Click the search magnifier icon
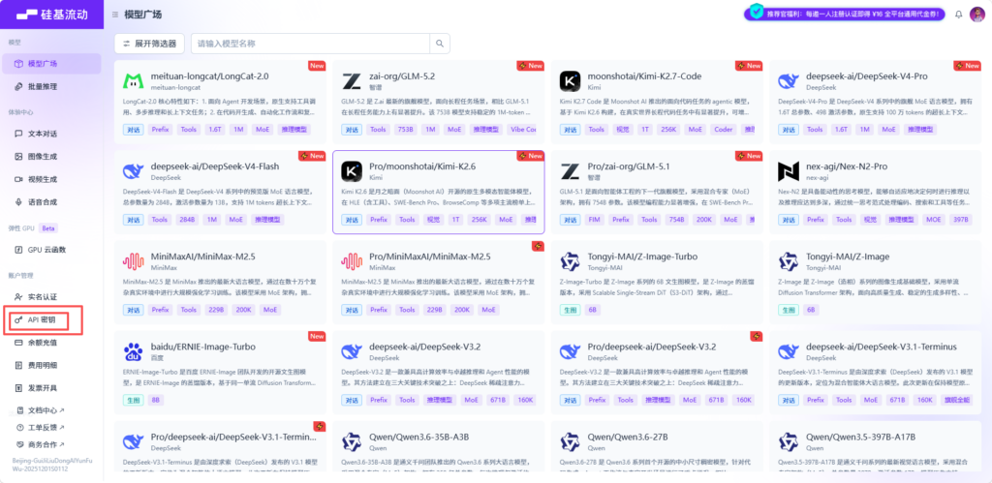Screen dimensions: 992x483 (440, 44)
